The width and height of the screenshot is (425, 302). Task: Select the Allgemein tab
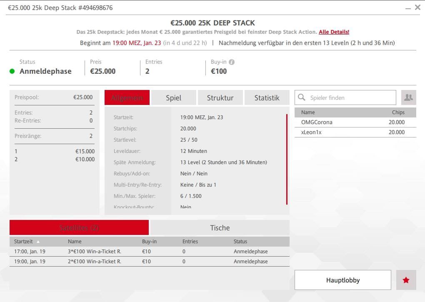[x=127, y=98]
